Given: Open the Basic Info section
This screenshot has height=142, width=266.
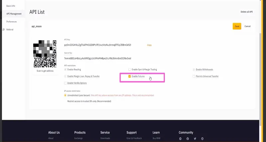Looking at the screenshot, I should (11, 6).
